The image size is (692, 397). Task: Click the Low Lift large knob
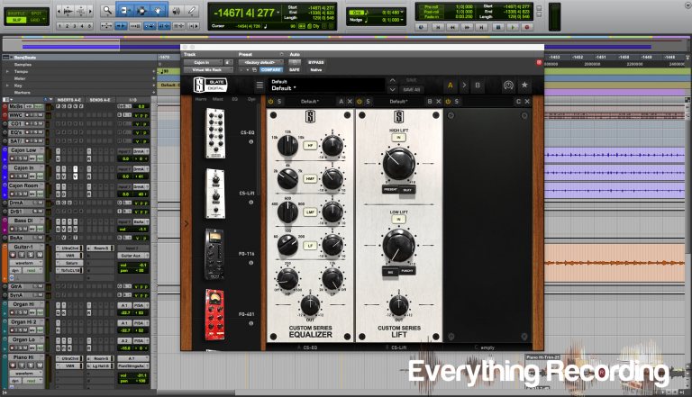[x=398, y=245]
